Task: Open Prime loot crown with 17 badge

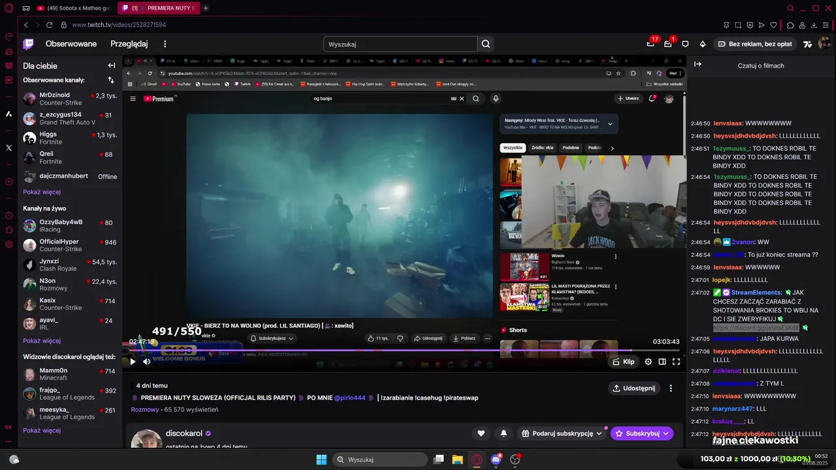Action: [651, 44]
